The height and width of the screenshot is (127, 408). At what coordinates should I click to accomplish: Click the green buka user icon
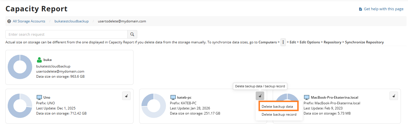39,60
